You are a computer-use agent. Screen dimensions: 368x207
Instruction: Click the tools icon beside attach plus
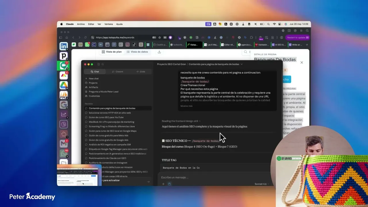coord(169,184)
